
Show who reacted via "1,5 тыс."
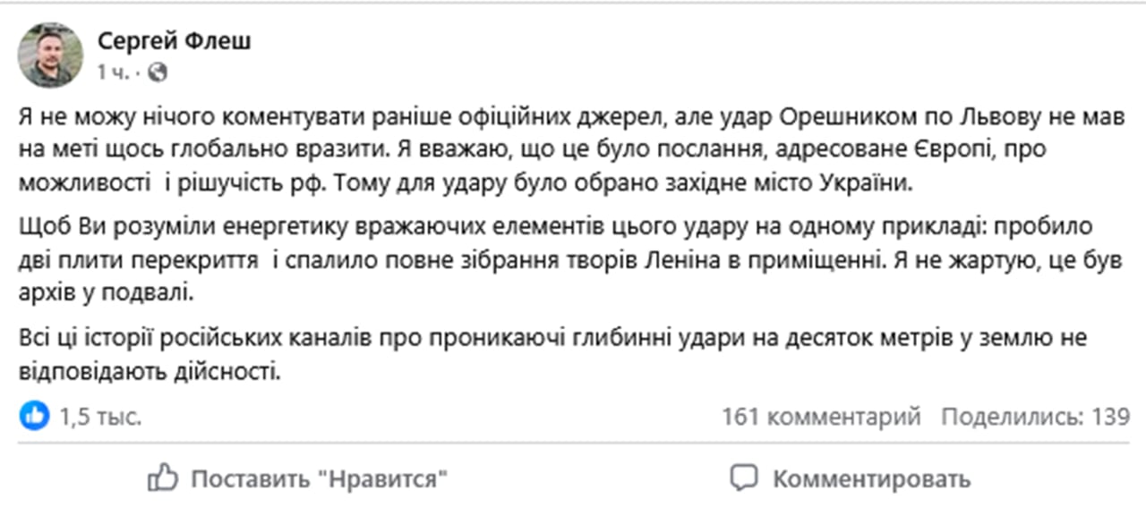coord(100,417)
